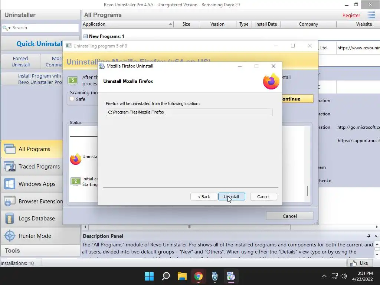Click the Traced Programs sidebar icon
The image size is (380, 285).
coord(9,166)
